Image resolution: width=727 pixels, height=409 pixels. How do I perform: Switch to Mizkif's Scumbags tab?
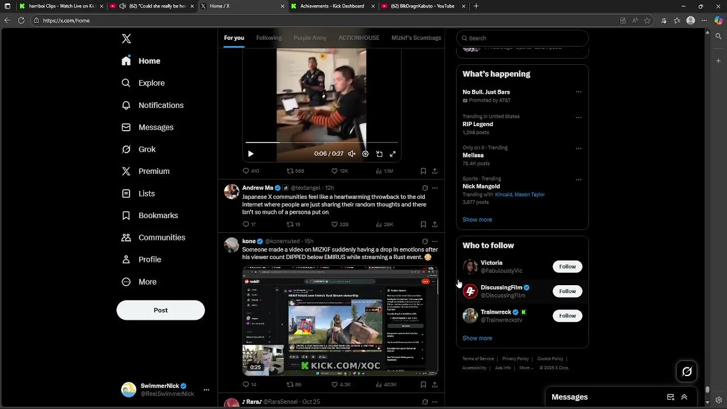(x=416, y=37)
